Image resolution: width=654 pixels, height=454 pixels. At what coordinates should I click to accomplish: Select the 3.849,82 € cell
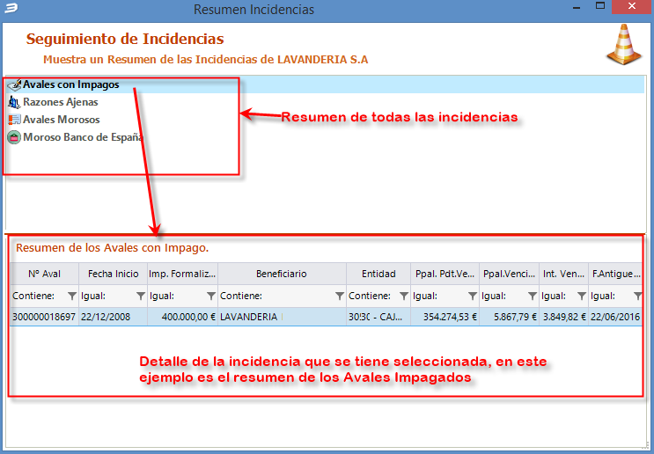pyautogui.click(x=563, y=318)
